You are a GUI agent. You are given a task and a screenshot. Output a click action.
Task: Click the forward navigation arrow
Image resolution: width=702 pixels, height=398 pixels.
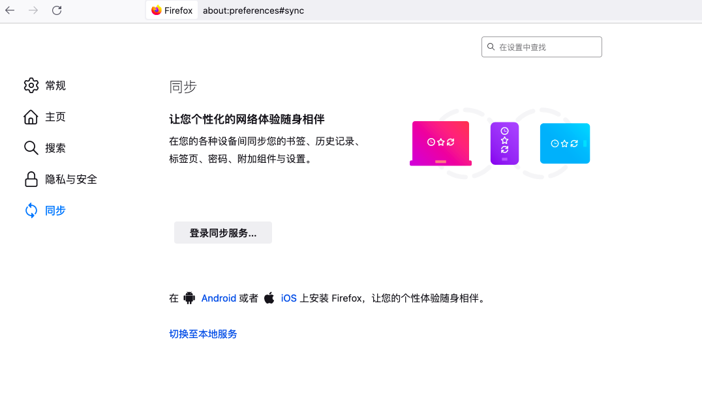(x=33, y=10)
